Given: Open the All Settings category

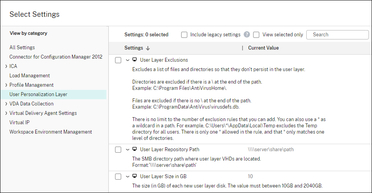Looking at the screenshot, I should [x=22, y=48].
